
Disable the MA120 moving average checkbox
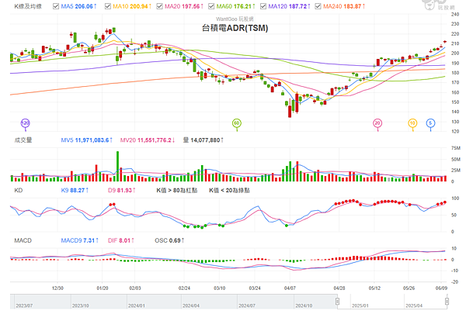(x=263, y=6)
